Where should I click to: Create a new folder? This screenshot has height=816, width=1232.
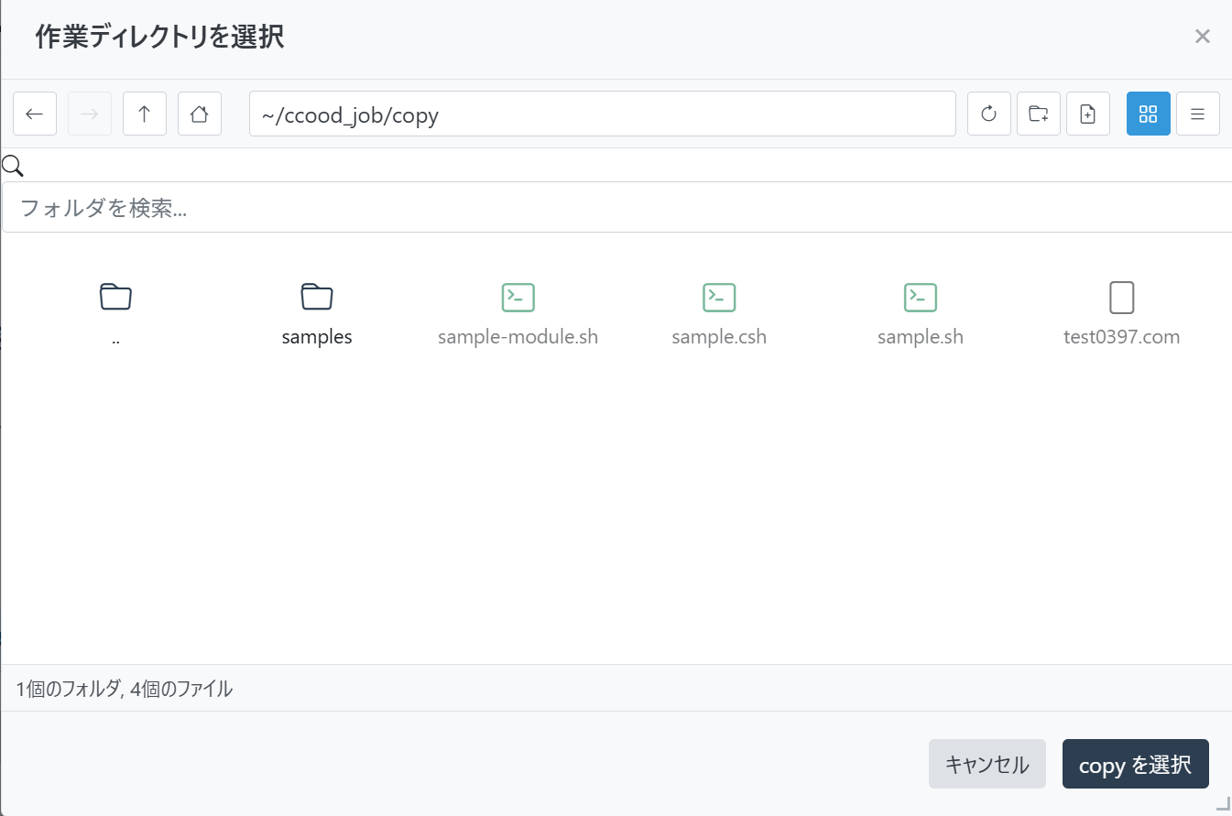click(1039, 114)
